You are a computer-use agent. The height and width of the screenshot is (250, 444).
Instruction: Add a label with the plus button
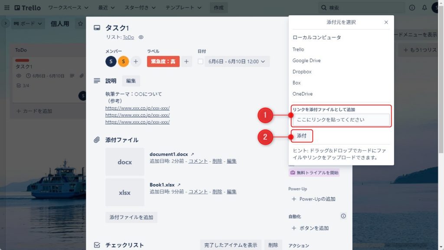click(186, 61)
